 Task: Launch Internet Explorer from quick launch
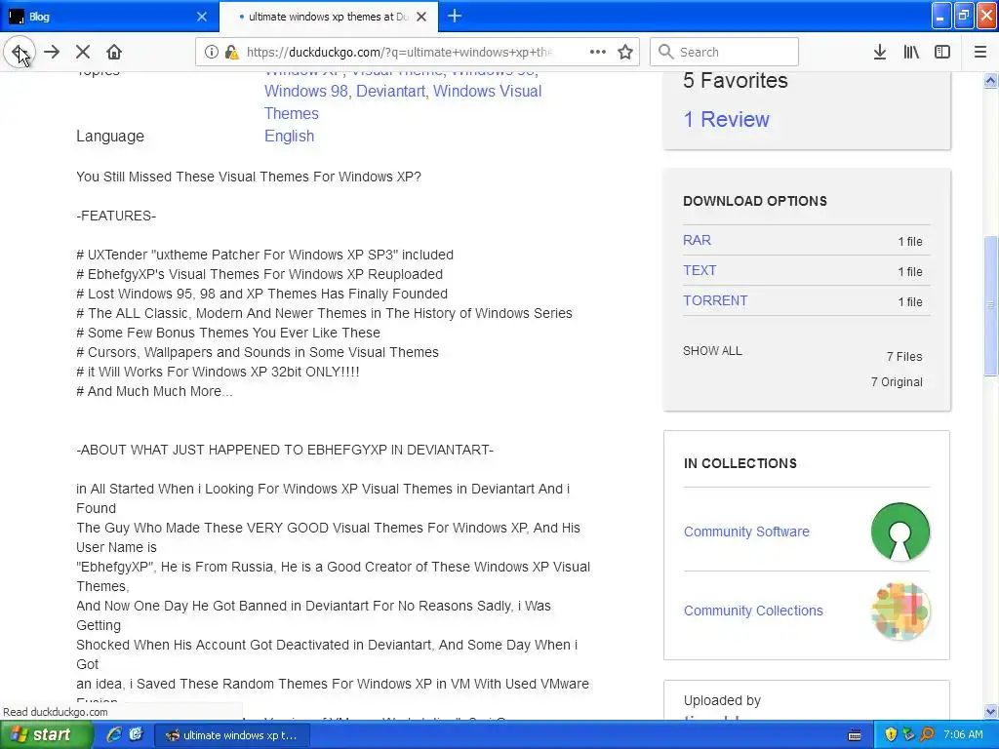(114, 735)
